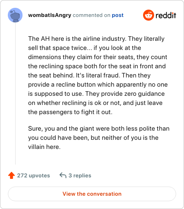Click the comment's first paragraph
The image size is (184, 209).
coord(98,75)
